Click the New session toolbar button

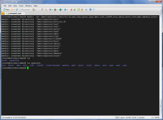(7, 10)
